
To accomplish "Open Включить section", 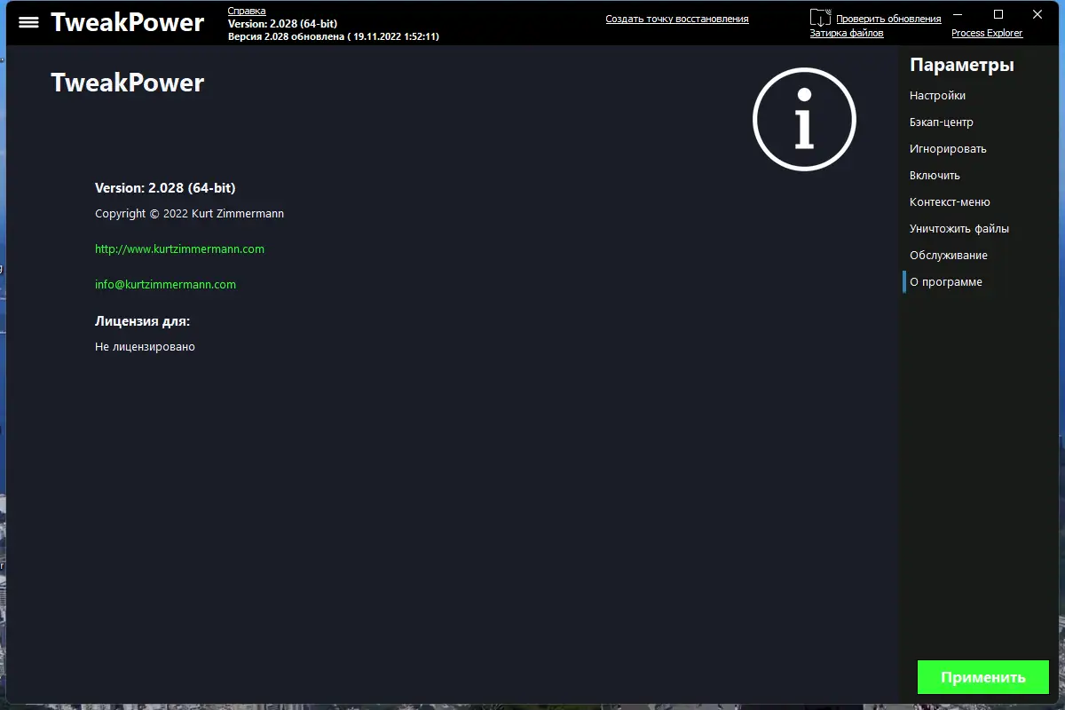I will (x=935, y=176).
